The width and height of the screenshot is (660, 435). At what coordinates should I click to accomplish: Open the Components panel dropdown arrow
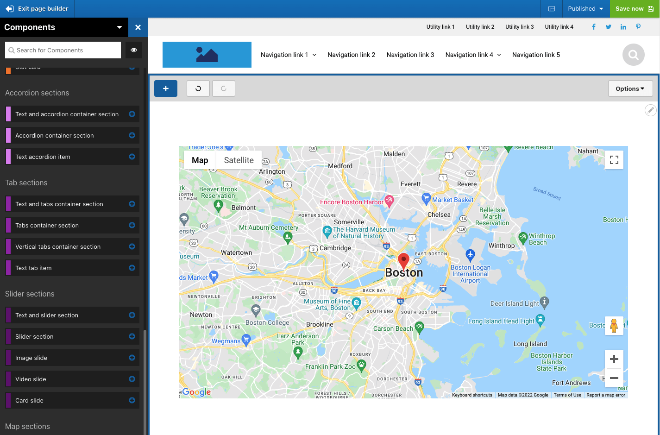point(119,27)
